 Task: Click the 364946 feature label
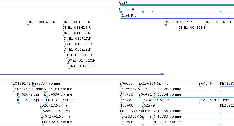[x=205, y=84]
